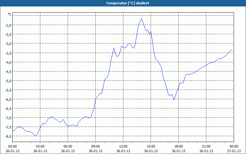Select the -4,0 y-axis label
Image resolution: width=246 pixels, height=154 pixels.
pos(8,62)
